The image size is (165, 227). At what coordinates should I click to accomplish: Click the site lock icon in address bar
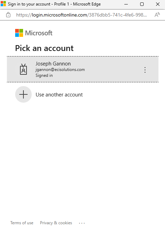(x=8, y=15)
